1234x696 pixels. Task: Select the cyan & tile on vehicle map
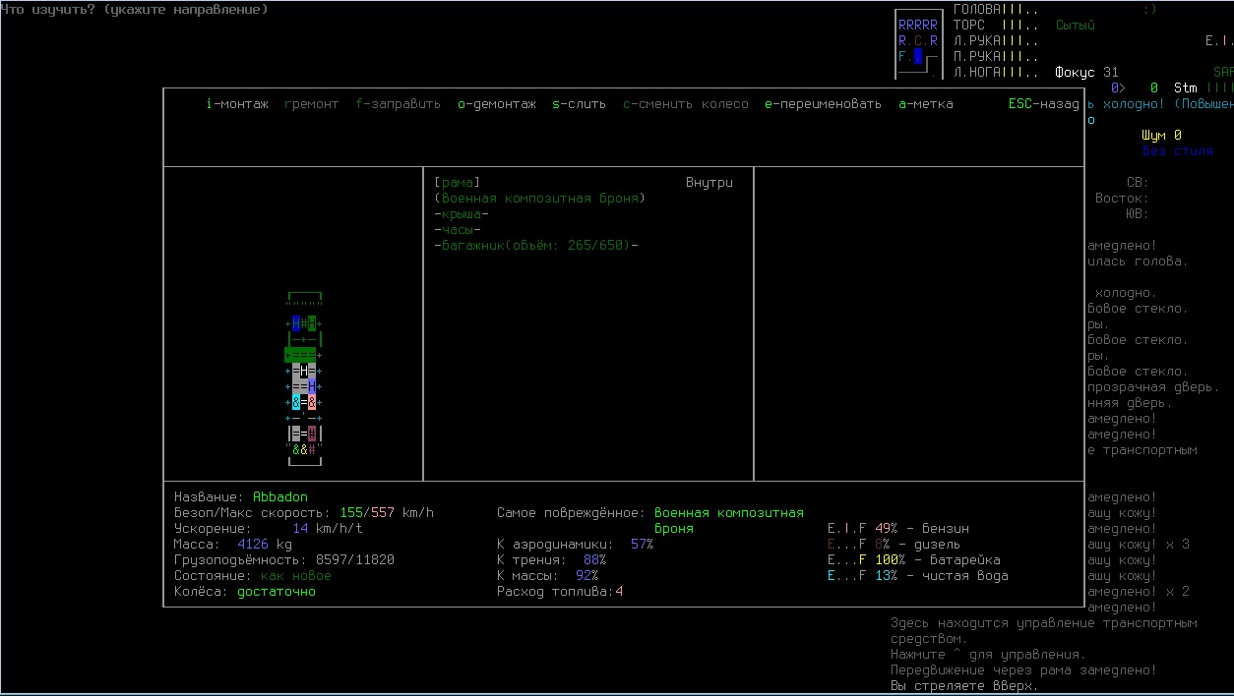pos(296,402)
